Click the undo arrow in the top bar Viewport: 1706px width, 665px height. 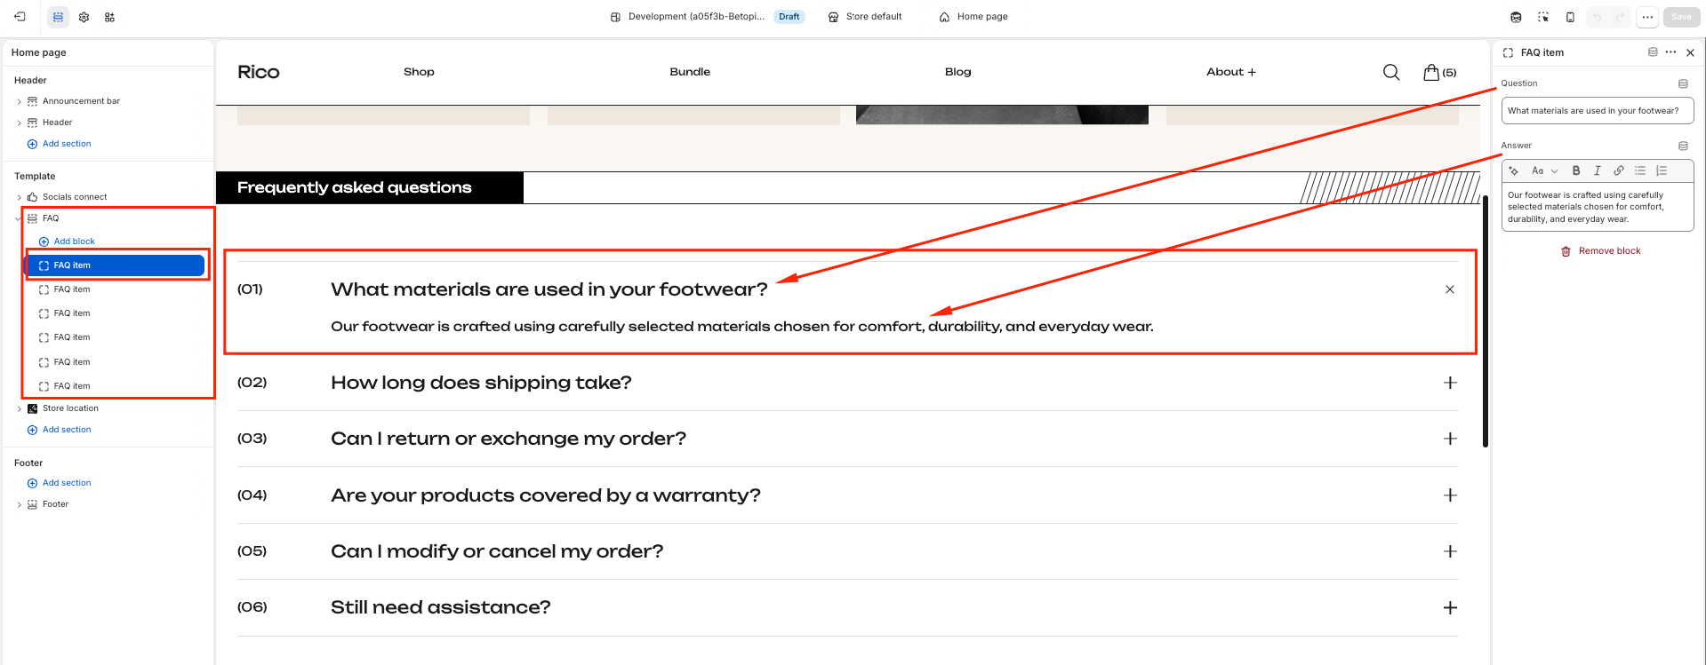(1598, 17)
